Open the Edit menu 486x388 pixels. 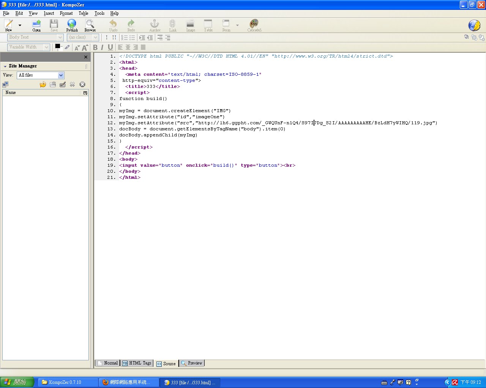(x=19, y=13)
